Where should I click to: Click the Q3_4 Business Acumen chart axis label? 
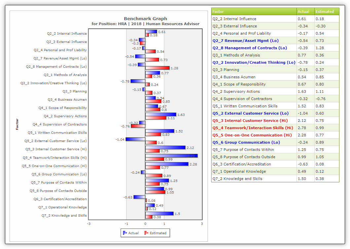(67, 99)
